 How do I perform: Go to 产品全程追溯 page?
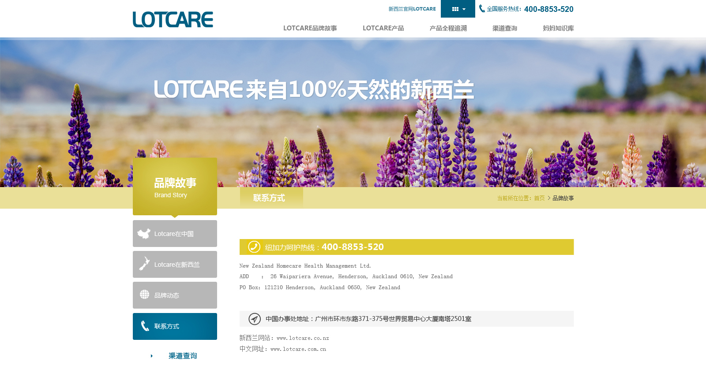448,28
